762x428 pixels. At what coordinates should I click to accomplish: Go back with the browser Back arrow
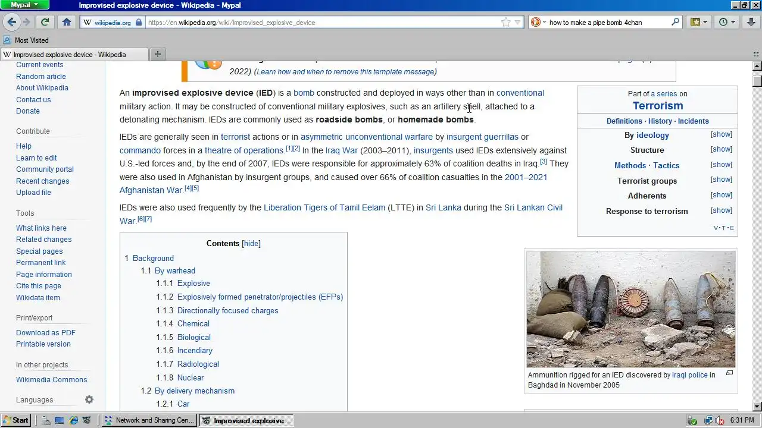click(12, 22)
